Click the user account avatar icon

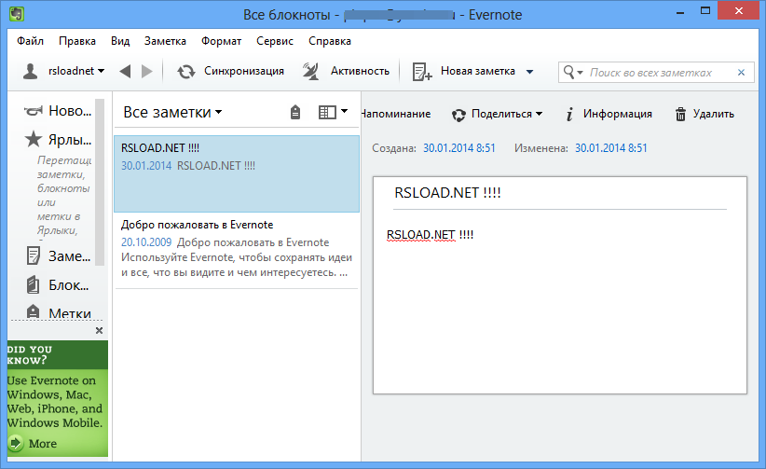click(31, 72)
